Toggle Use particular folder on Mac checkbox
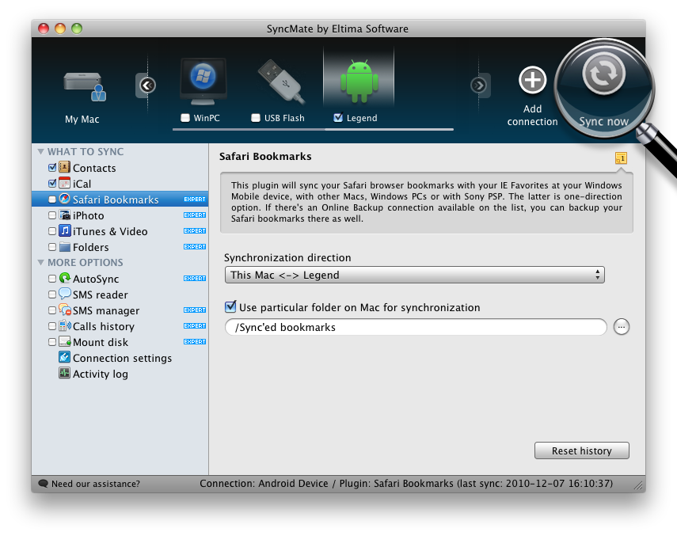Viewport: 677px width, 536px height. click(x=230, y=307)
